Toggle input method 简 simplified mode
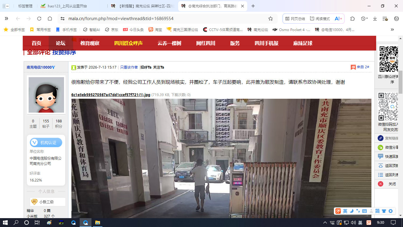The width and height of the screenshot is (403, 227). [377, 211]
